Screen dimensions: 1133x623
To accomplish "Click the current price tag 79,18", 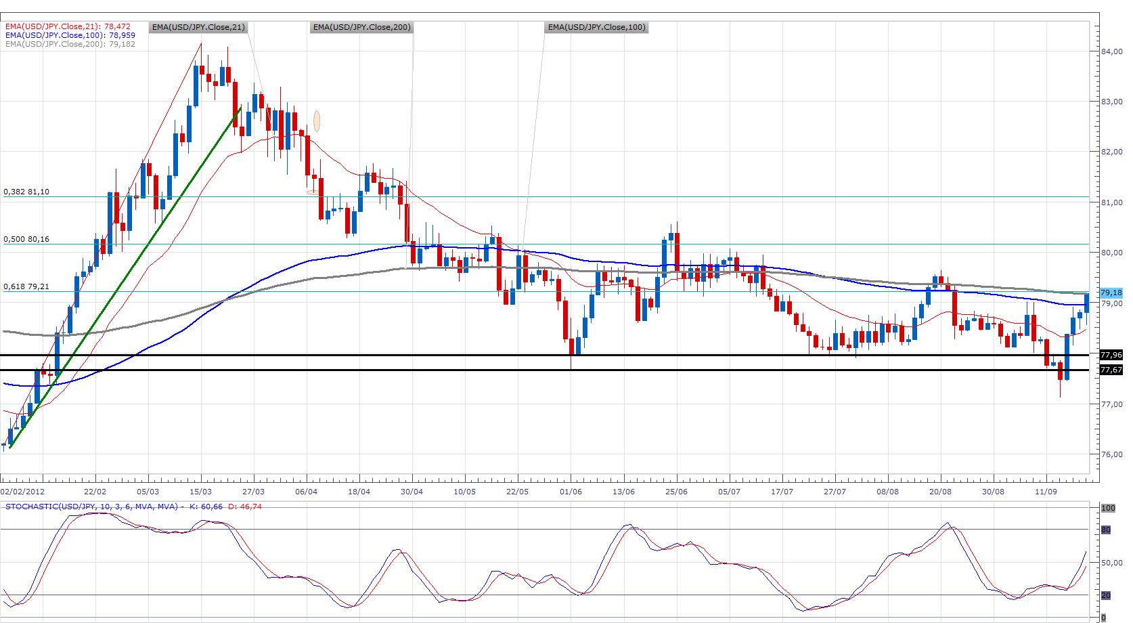I will coord(1111,293).
